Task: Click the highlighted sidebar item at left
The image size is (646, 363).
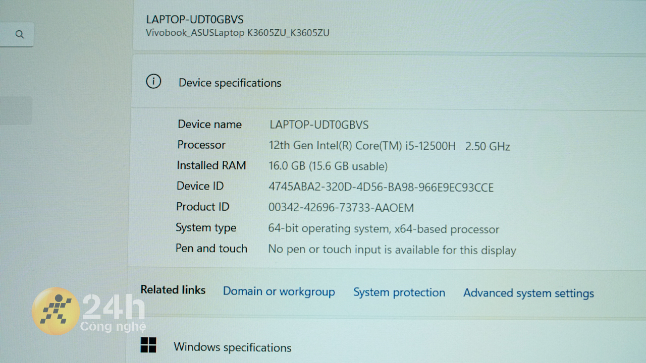Action: pos(16,111)
